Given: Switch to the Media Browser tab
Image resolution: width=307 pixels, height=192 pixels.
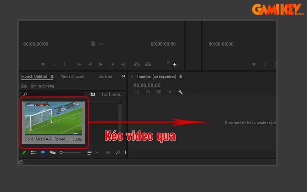Looking at the screenshot, I should point(72,76).
